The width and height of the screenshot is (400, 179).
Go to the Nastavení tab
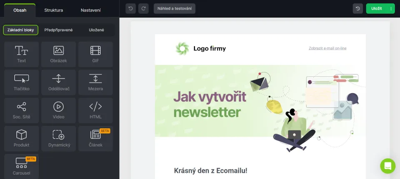(x=90, y=10)
